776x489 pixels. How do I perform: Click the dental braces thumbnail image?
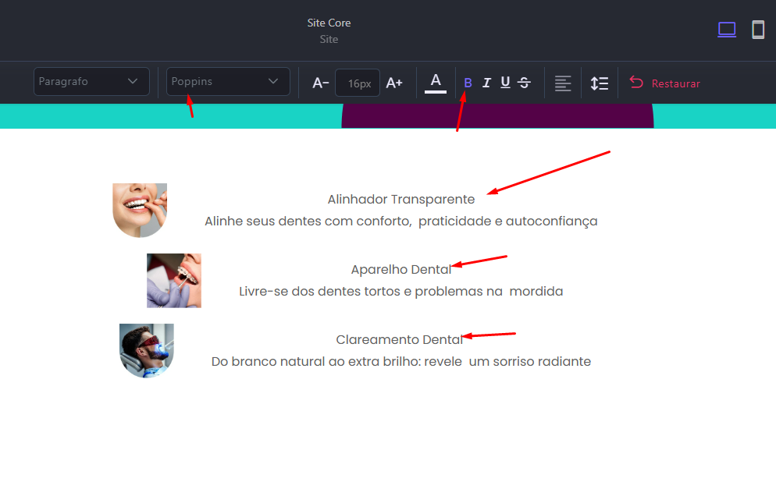pyautogui.click(x=174, y=281)
